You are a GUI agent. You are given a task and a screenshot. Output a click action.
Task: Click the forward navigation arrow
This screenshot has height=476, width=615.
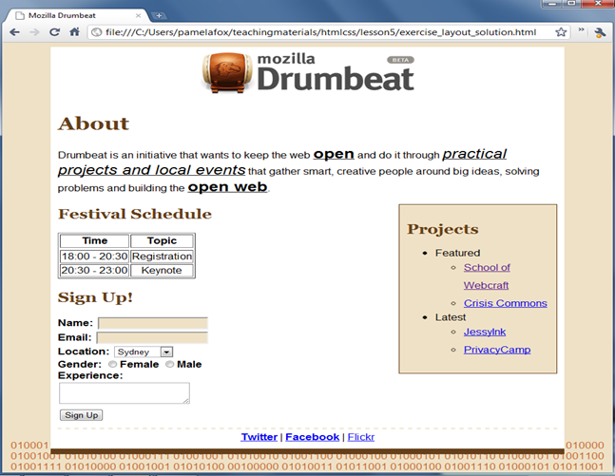[34, 32]
